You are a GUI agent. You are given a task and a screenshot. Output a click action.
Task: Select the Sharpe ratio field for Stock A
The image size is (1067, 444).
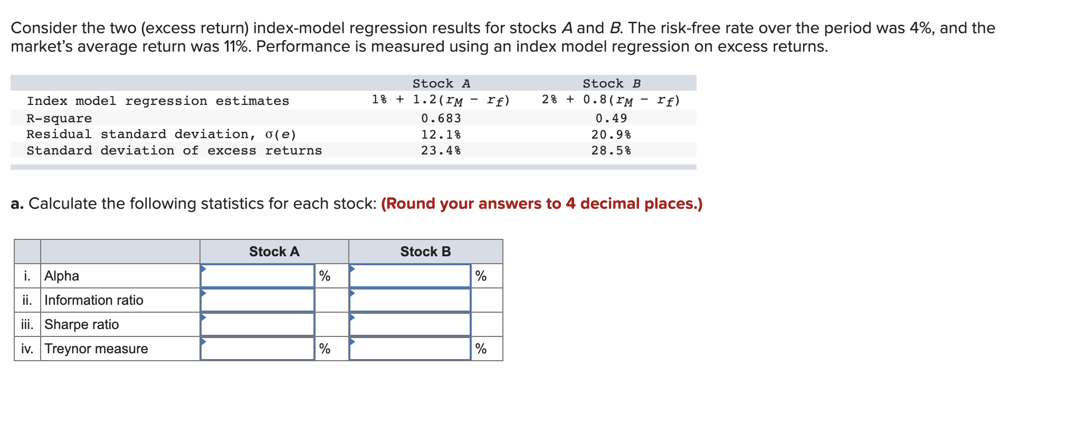(259, 324)
